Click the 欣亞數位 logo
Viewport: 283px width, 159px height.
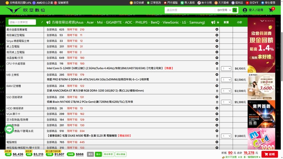[x=25, y=10]
